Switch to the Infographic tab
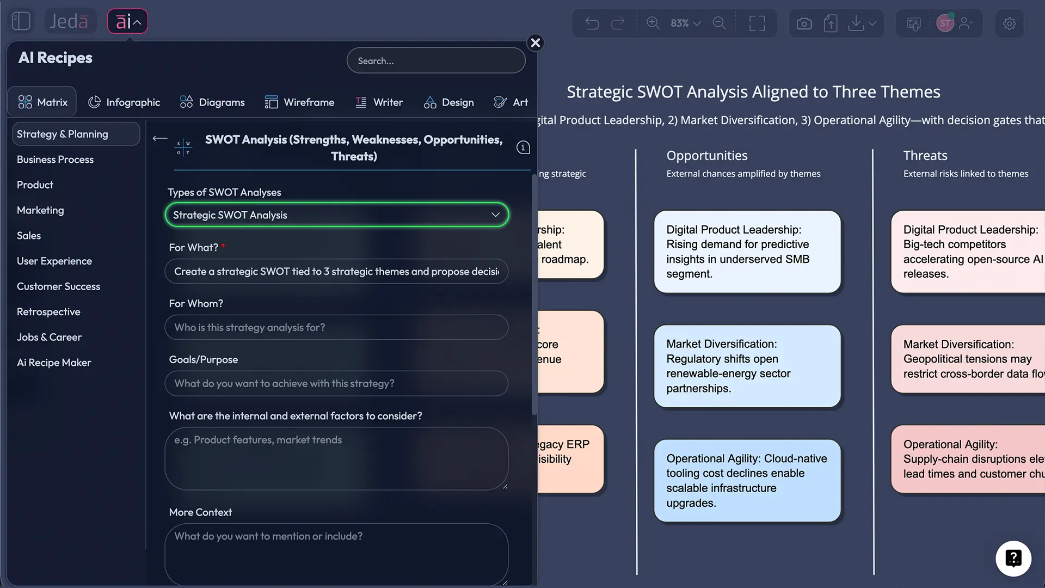 click(124, 102)
